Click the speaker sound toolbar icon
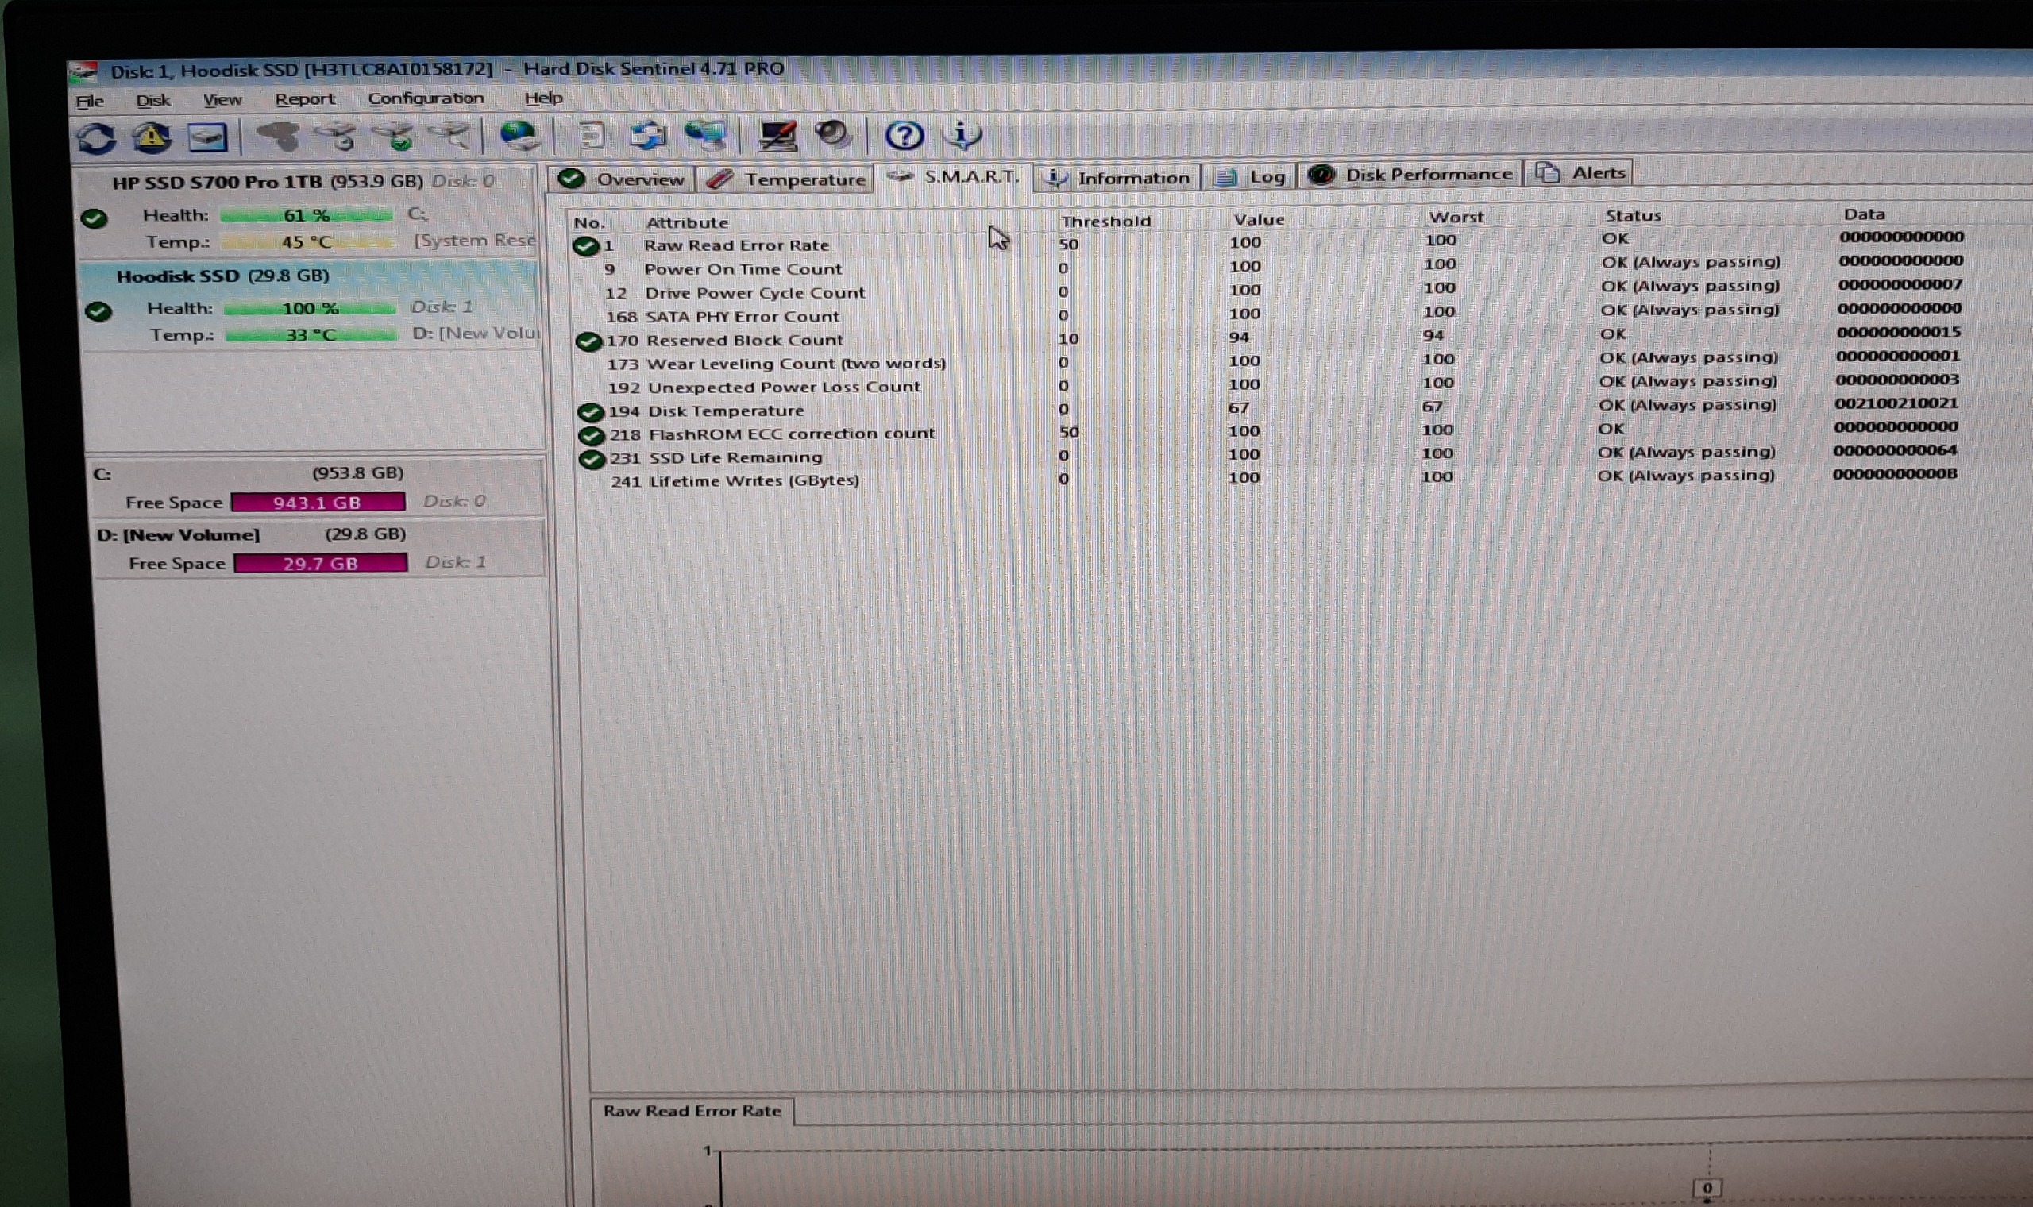The height and width of the screenshot is (1207, 2033). pyautogui.click(x=833, y=134)
